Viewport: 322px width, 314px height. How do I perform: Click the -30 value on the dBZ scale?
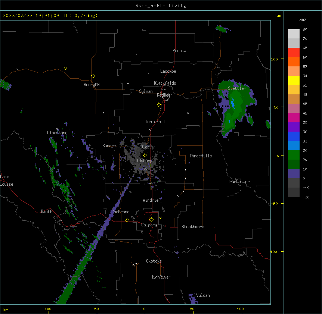[306, 197]
